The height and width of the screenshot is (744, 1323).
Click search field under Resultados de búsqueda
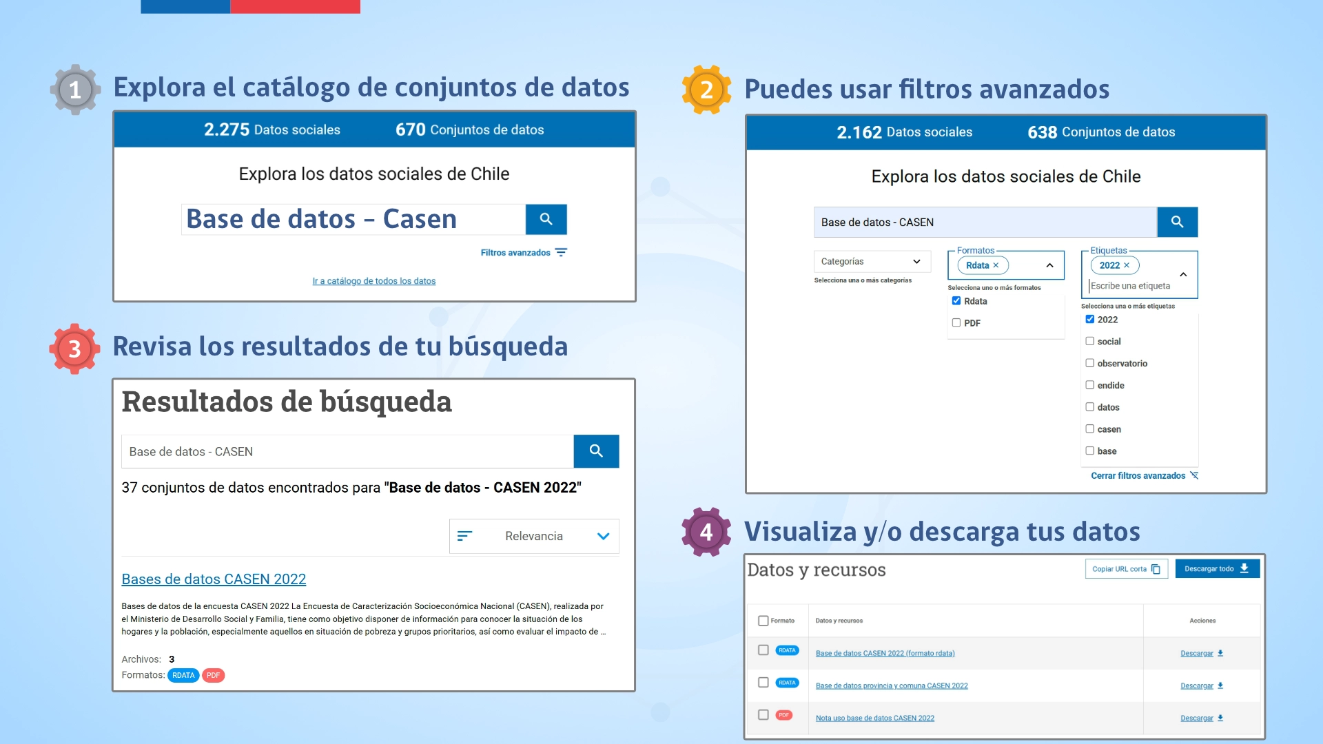click(x=347, y=451)
